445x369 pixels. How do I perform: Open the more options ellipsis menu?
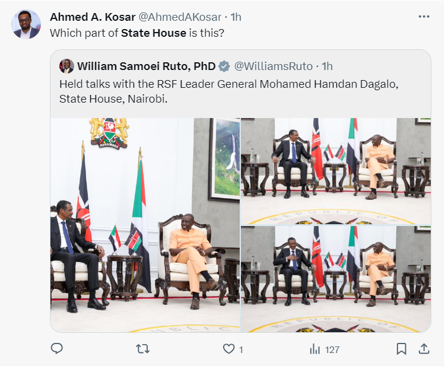pyautogui.click(x=424, y=17)
